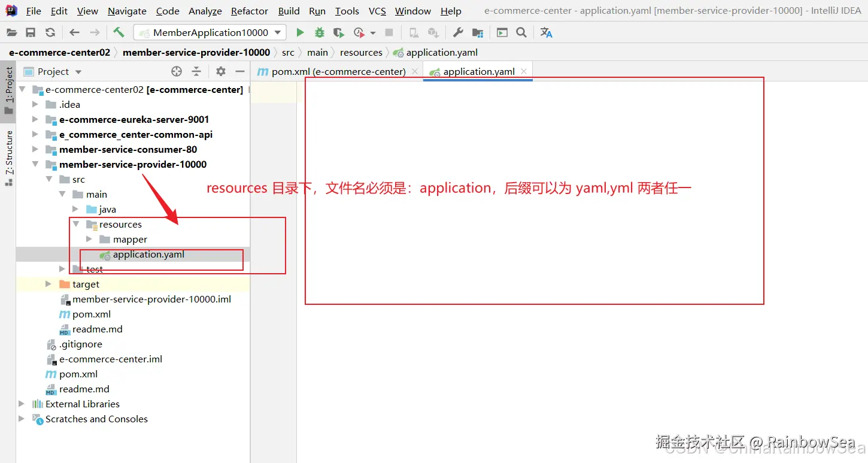
Task: Open the Tools menu
Action: 347,11
